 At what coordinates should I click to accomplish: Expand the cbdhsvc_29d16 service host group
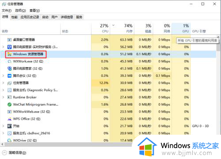pos(3,133)
